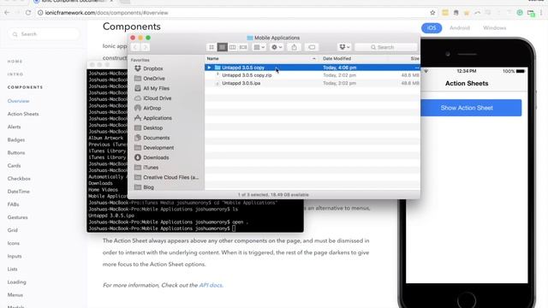Open Creative Cloud Files in sidebar
Image resolution: width=548 pixels, height=308 pixels.
(x=170, y=177)
